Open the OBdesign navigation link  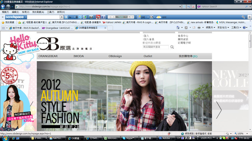pyautogui.click(x=115, y=56)
